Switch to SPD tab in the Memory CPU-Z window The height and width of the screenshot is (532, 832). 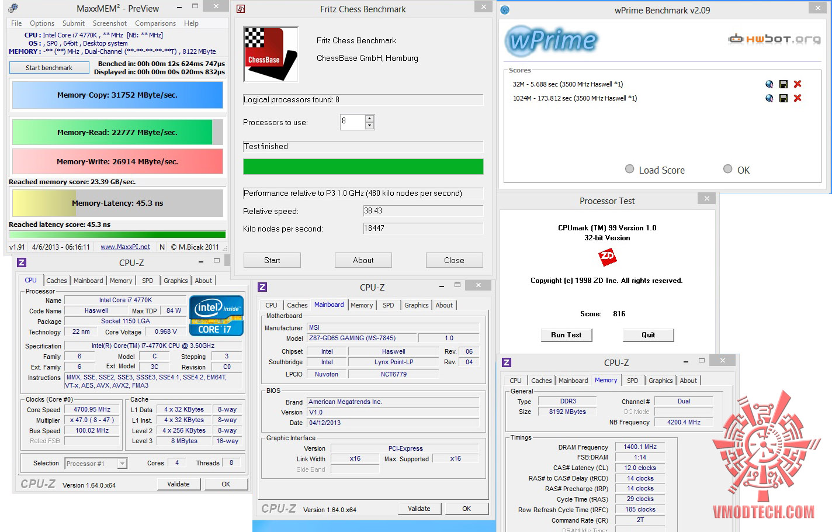pyautogui.click(x=633, y=381)
